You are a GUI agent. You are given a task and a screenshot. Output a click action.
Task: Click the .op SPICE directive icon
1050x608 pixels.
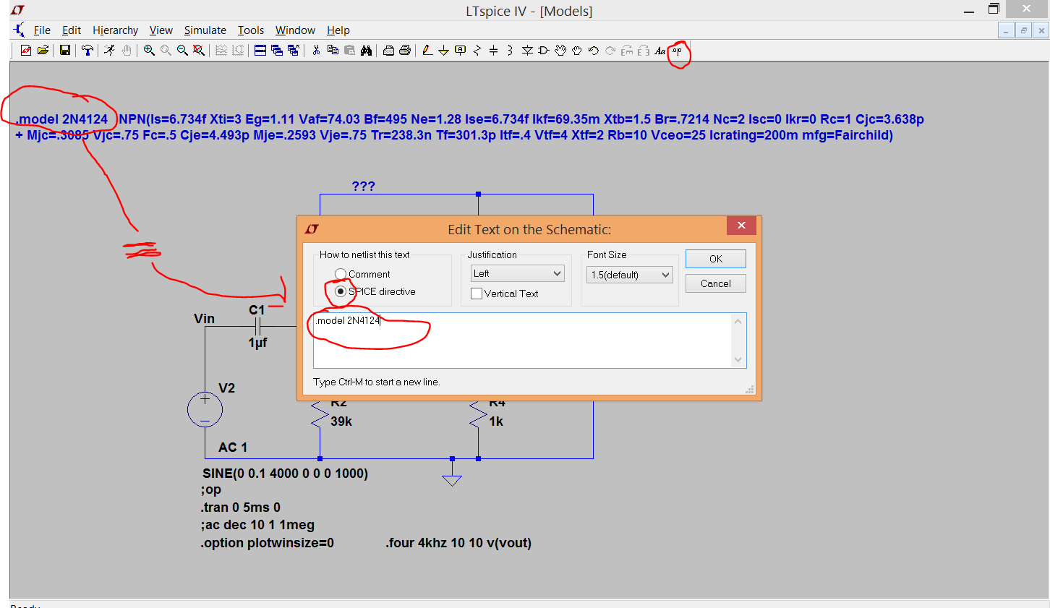pos(677,51)
